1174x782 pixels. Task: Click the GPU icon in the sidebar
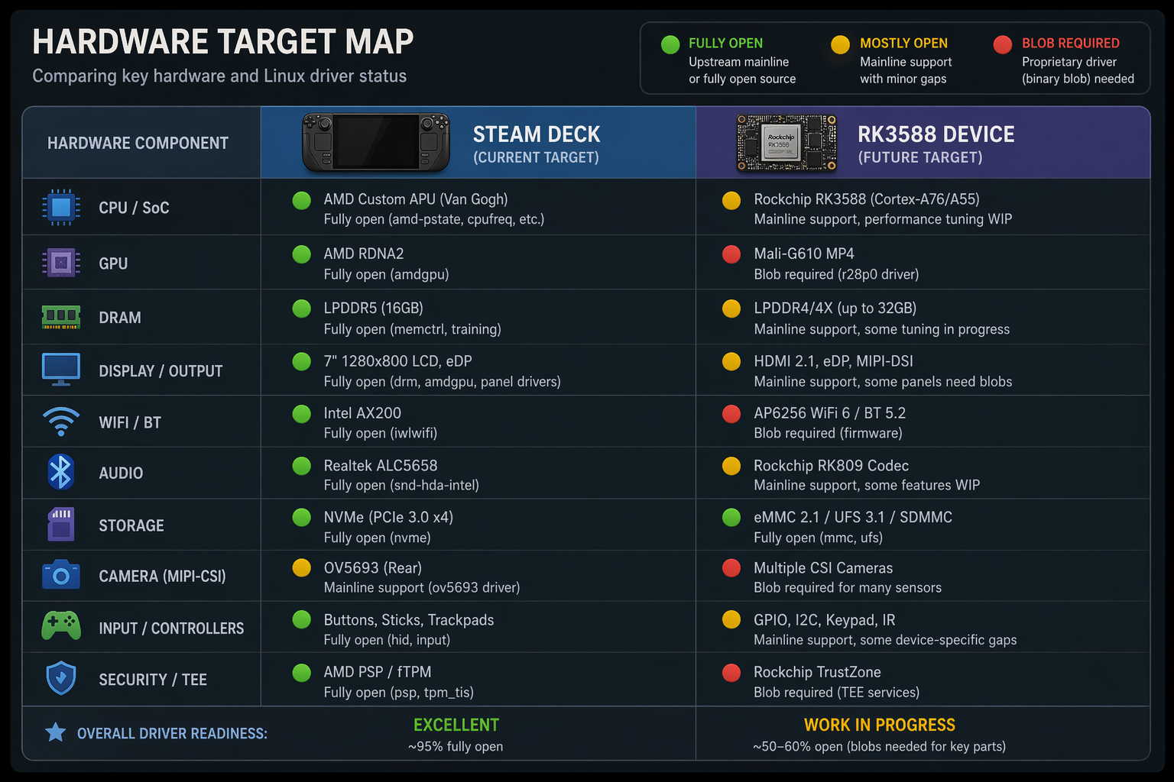[60, 262]
